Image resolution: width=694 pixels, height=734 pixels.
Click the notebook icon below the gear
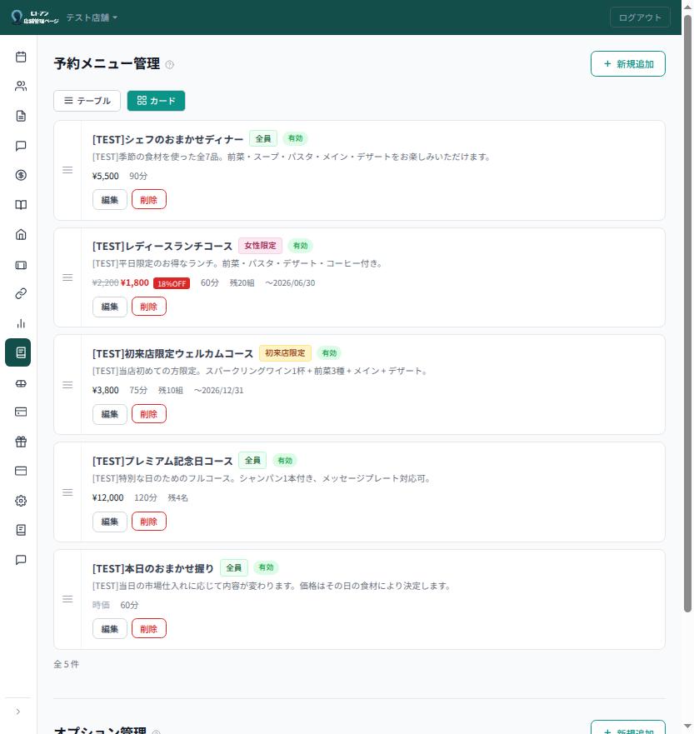pyautogui.click(x=21, y=530)
